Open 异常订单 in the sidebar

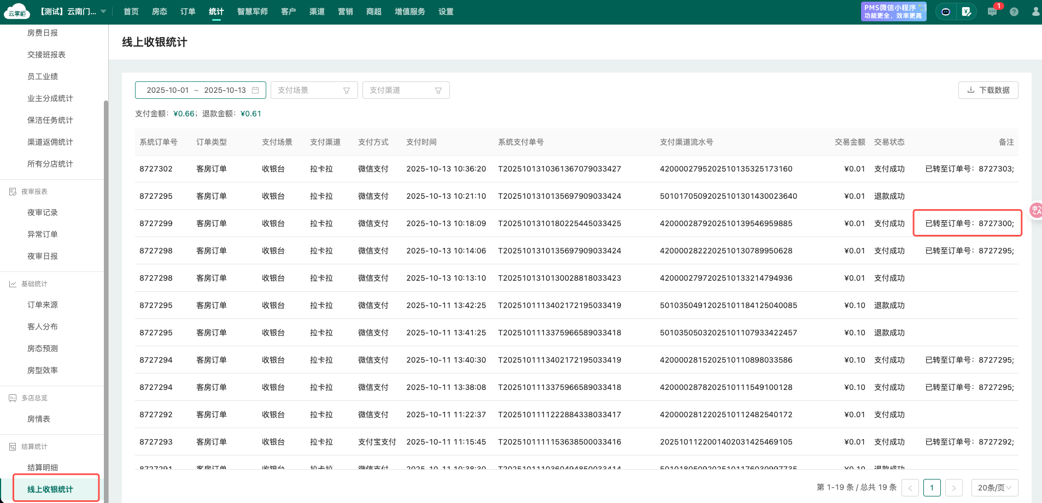click(43, 234)
